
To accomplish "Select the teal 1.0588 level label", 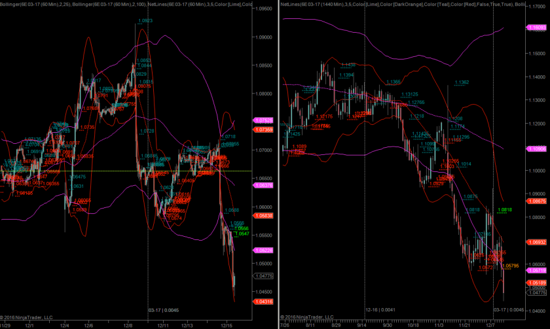I will coord(232,210).
